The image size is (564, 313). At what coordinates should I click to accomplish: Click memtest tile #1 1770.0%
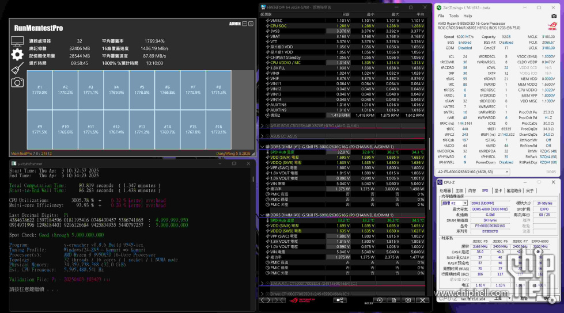pyautogui.click(x=40, y=90)
